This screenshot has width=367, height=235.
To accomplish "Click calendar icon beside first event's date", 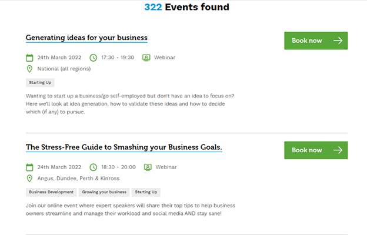I will (29, 58).
